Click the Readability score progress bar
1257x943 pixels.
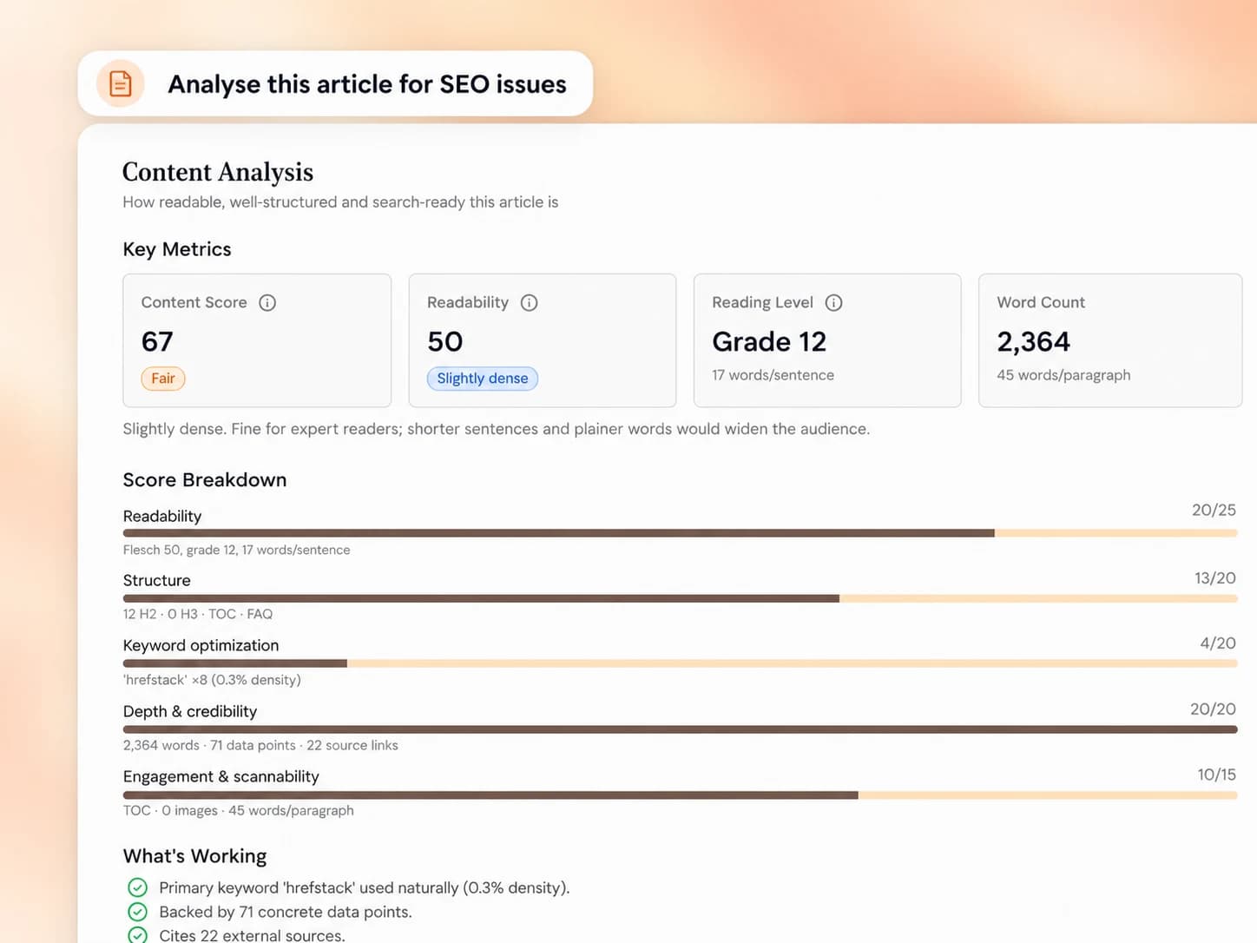click(681, 533)
